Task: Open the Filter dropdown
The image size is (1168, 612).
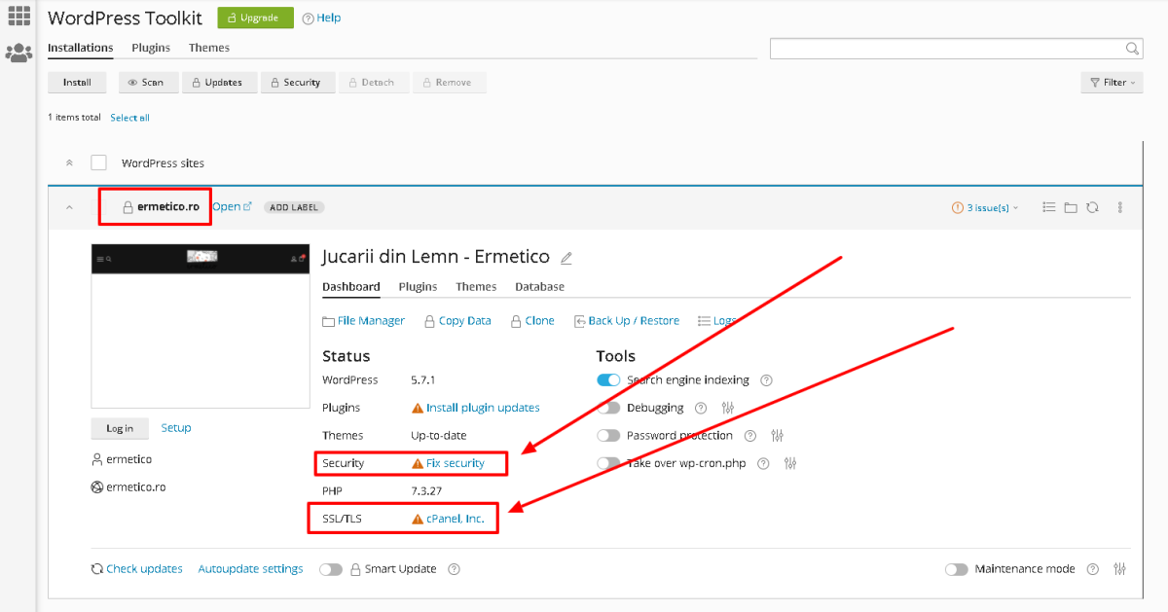Action: [1112, 83]
